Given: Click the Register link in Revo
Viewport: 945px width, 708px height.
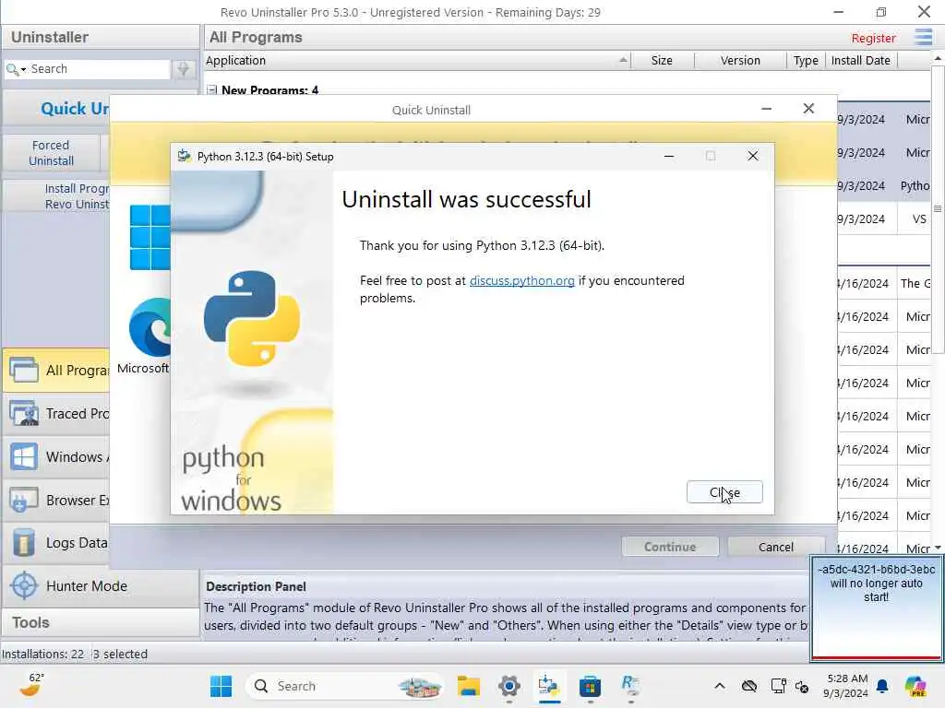Looking at the screenshot, I should click(873, 38).
